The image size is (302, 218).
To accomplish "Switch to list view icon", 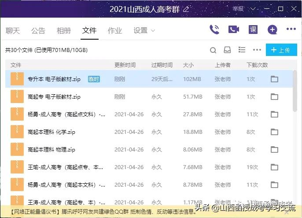I will [x=242, y=50].
